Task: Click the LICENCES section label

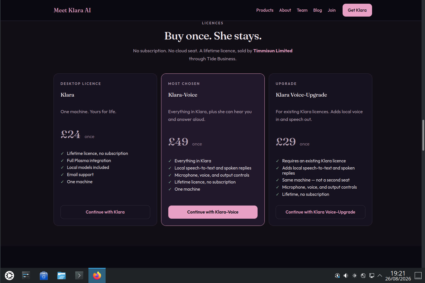Action: [x=213, y=23]
